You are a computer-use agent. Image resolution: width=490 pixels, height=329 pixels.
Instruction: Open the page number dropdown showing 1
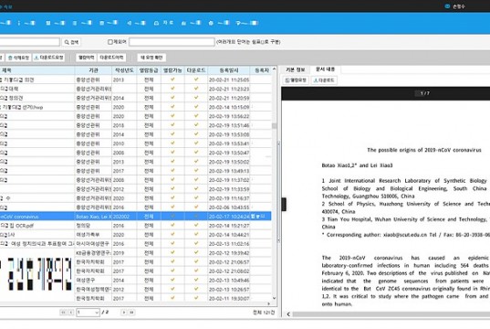88,313
